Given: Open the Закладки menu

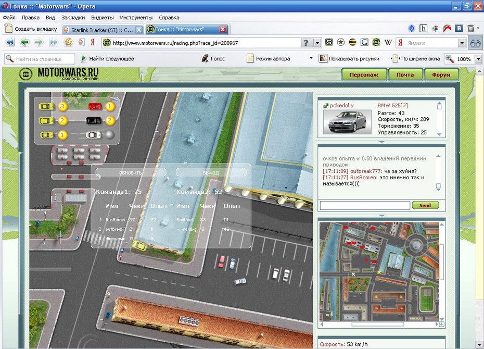Looking at the screenshot, I should click(x=73, y=18).
